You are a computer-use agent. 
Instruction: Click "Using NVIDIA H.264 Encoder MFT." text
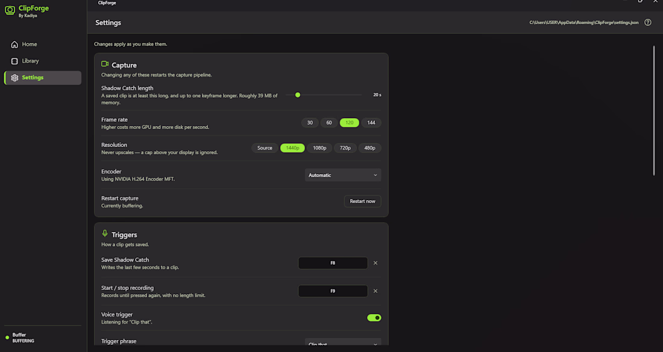pos(138,179)
